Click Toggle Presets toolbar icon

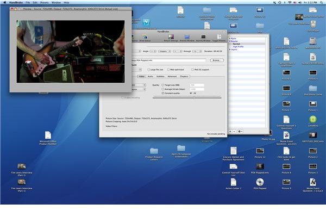click(x=219, y=38)
